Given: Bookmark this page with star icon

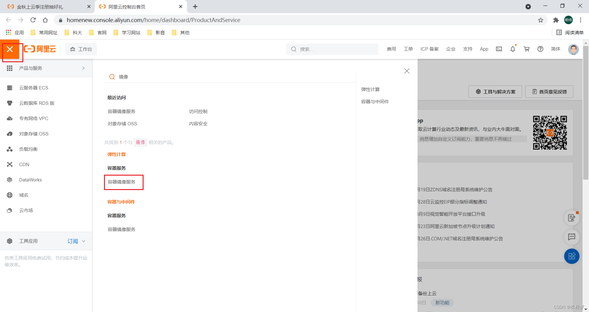Looking at the screenshot, I should click(x=541, y=20).
